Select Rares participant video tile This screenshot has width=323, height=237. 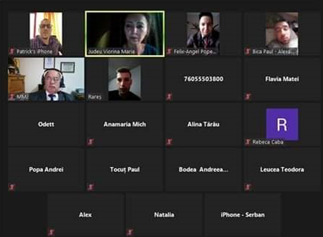click(x=125, y=79)
